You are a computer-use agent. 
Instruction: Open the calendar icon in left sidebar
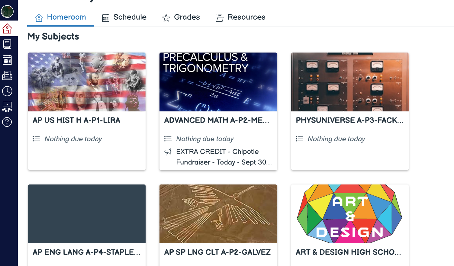pyautogui.click(x=7, y=60)
